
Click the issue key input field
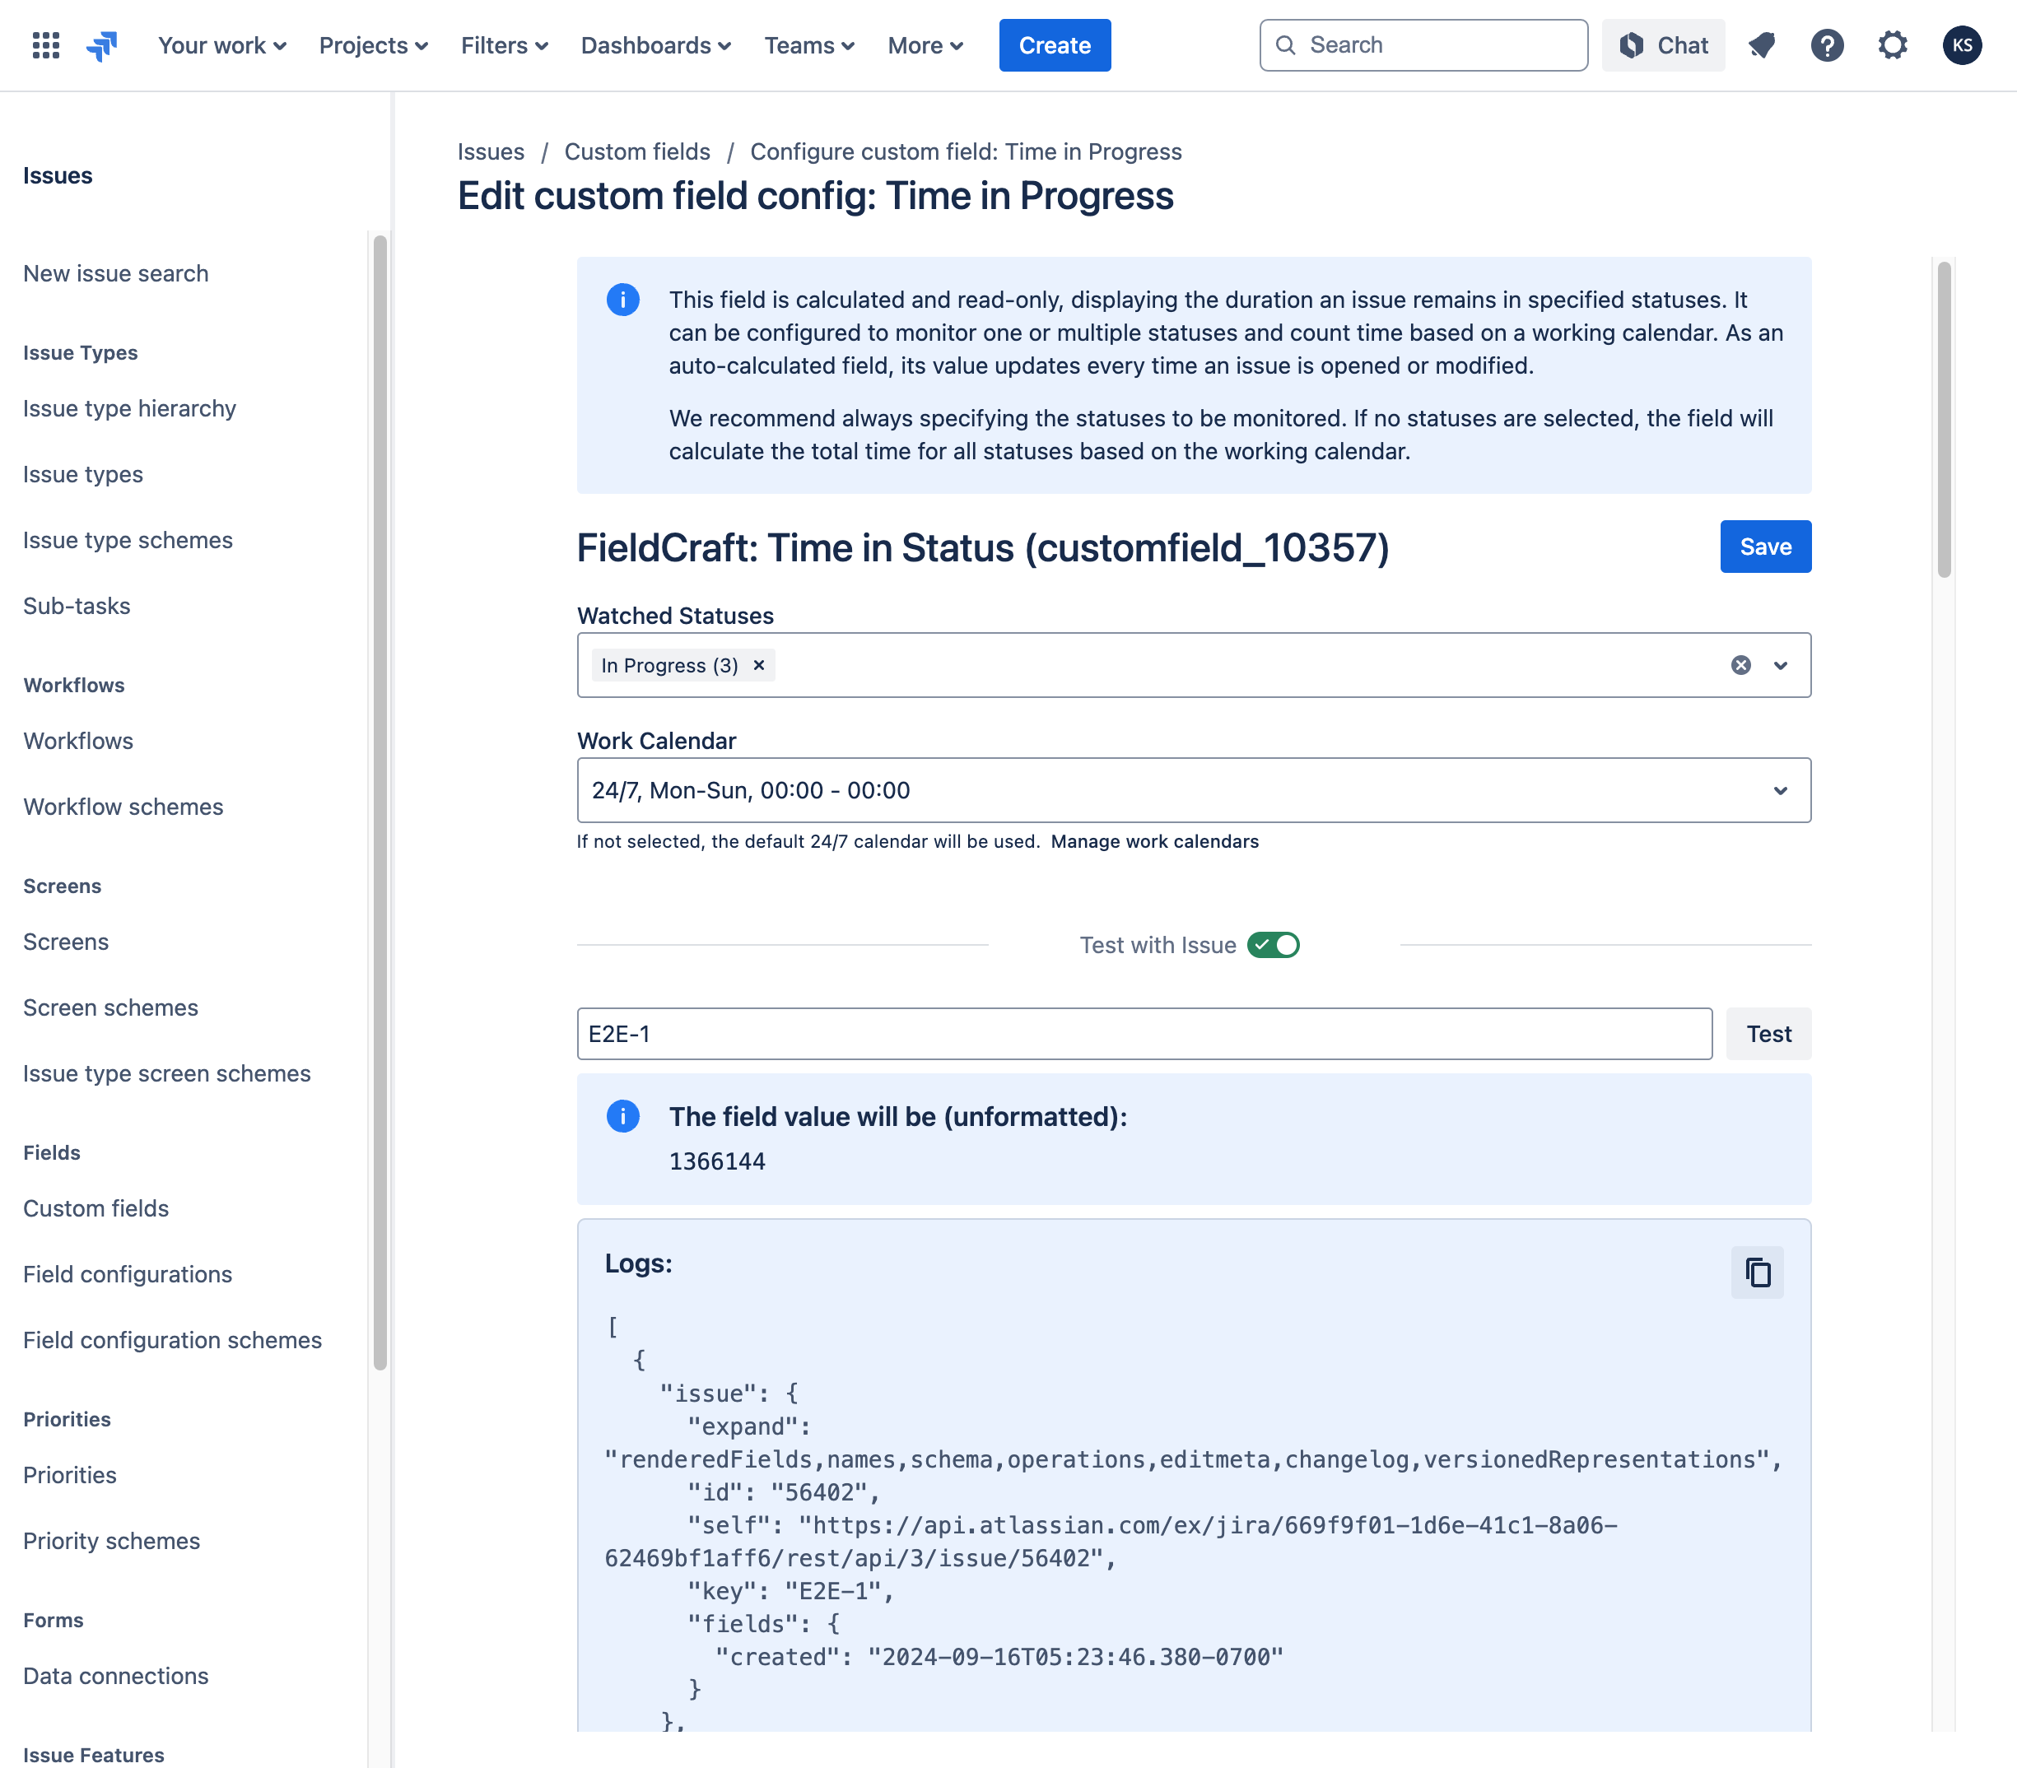click(1144, 1034)
